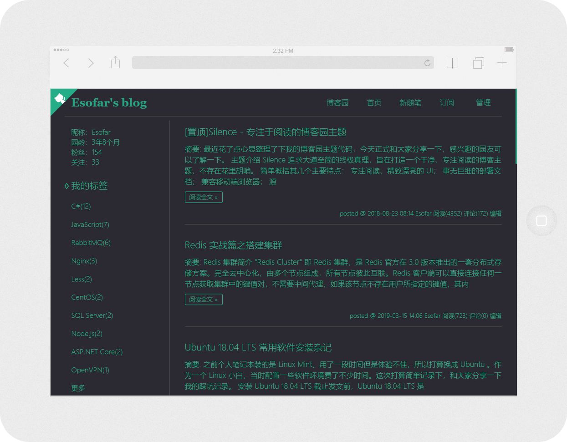Click 阅读全文 under the Redis post

click(204, 300)
